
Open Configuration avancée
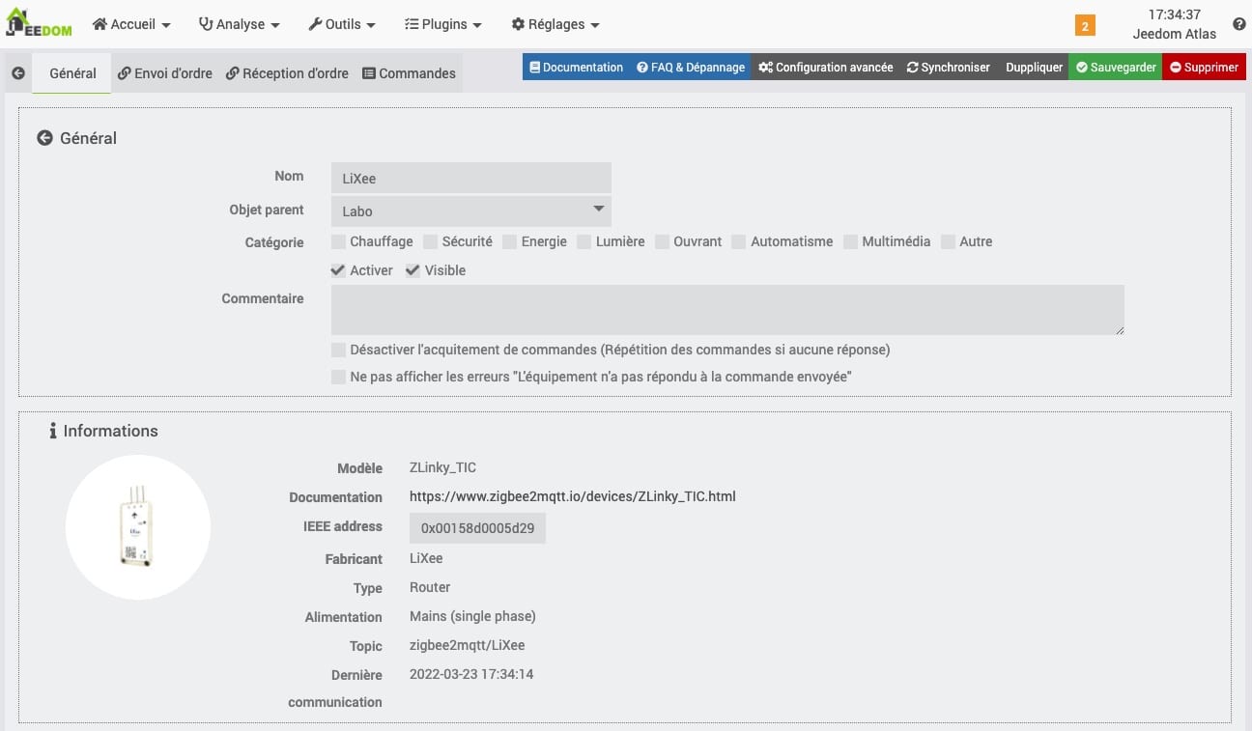[x=826, y=68]
